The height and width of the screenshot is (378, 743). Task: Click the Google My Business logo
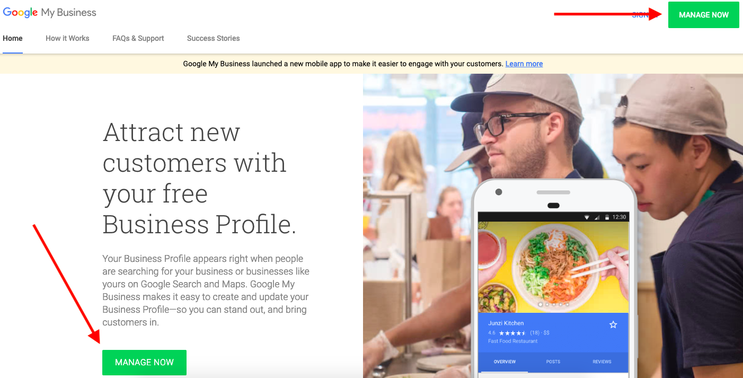[x=50, y=13]
